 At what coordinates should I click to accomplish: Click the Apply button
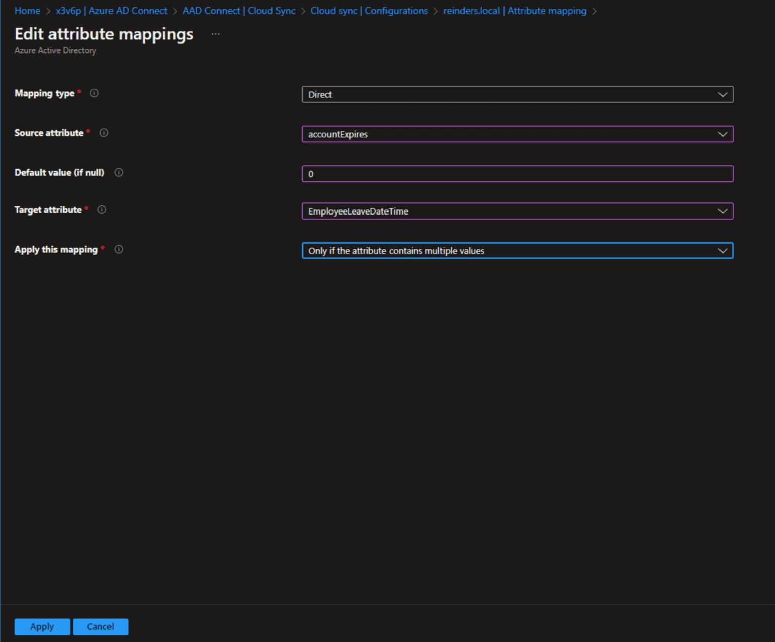[42, 626]
